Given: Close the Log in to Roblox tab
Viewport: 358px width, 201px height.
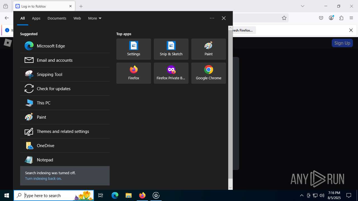Looking at the screenshot, I should click(x=70, y=6).
